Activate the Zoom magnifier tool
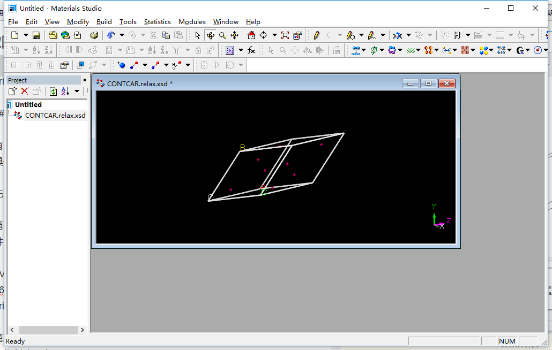Image resolution: width=552 pixels, height=350 pixels. 222,35
